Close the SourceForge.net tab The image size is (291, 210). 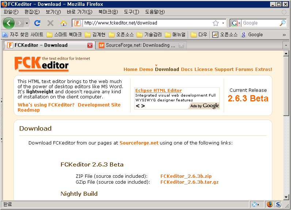pyautogui.click(x=181, y=45)
